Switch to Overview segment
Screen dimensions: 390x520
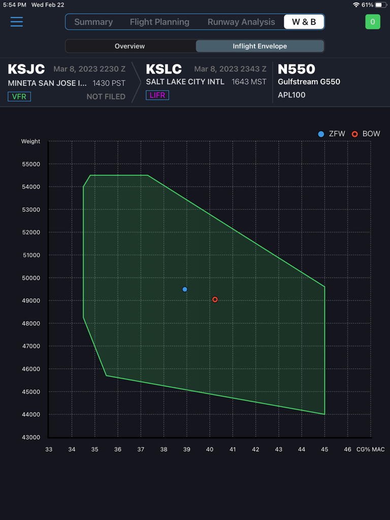tap(130, 46)
